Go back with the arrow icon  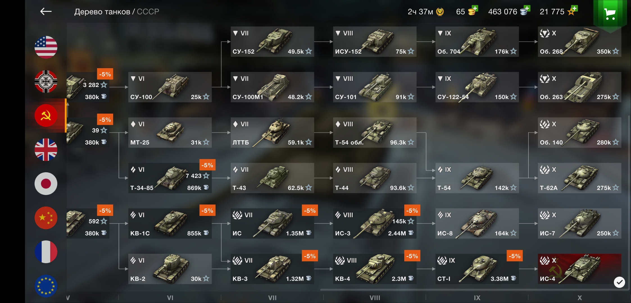pos(46,12)
